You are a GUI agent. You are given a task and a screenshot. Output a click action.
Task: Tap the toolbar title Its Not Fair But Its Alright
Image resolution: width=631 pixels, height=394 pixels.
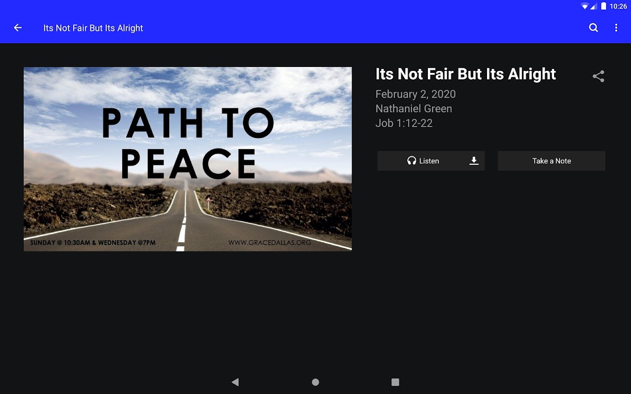pos(93,28)
